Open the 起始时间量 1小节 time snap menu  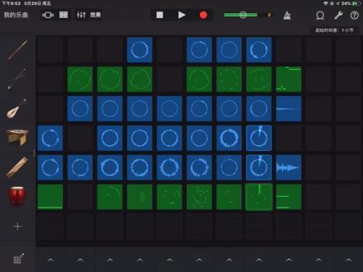coord(334,30)
